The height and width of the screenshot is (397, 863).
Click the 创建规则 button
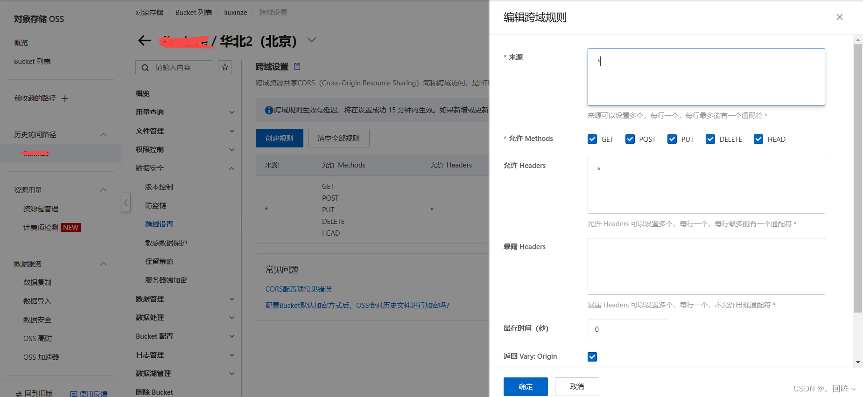279,138
